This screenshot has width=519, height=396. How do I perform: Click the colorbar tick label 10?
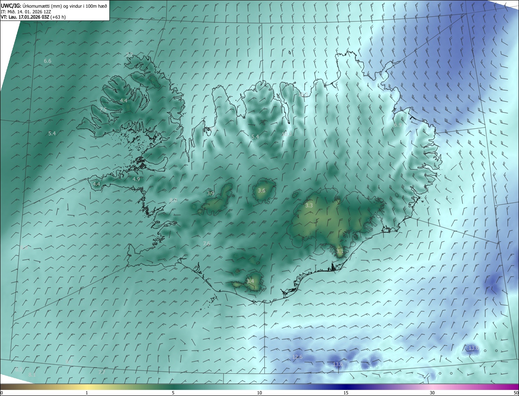tap(259, 393)
